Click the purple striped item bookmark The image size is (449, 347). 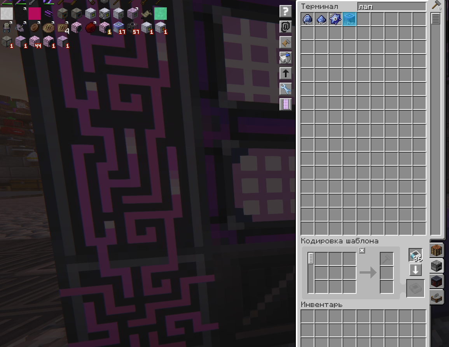coord(49,14)
